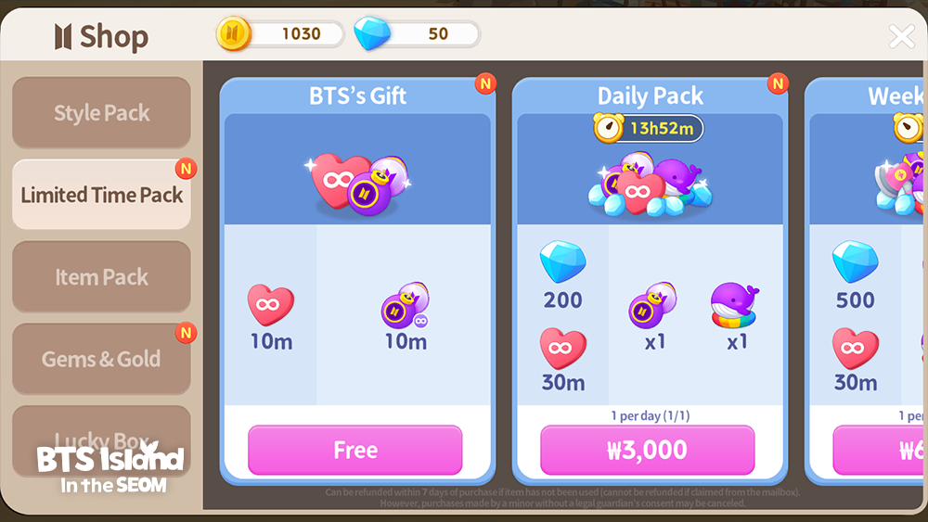Click the 10m infinite heart icon
Screen dimensions: 928x522
click(x=270, y=304)
